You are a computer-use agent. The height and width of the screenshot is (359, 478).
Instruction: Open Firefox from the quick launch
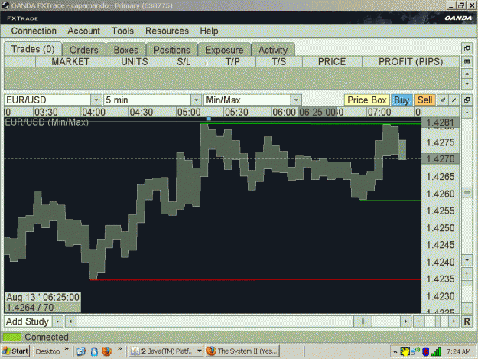tap(107, 351)
